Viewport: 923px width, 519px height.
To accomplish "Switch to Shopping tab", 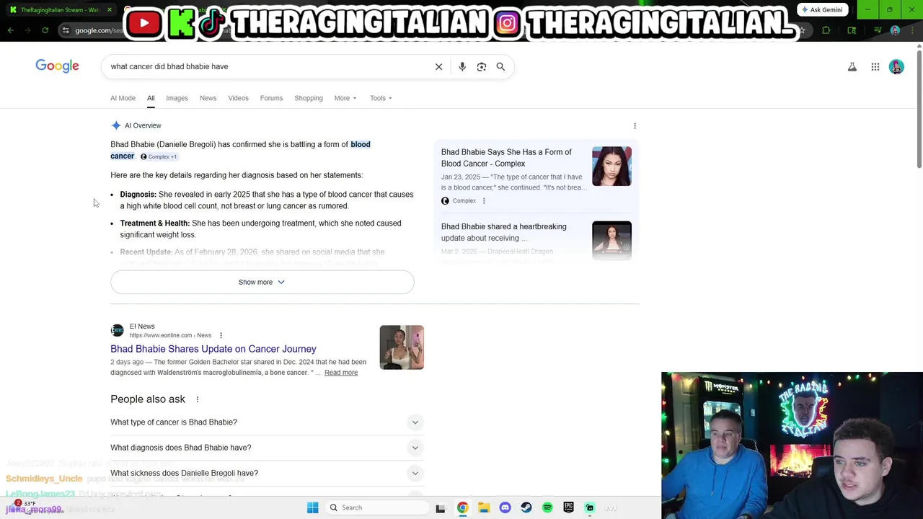I will [x=309, y=98].
